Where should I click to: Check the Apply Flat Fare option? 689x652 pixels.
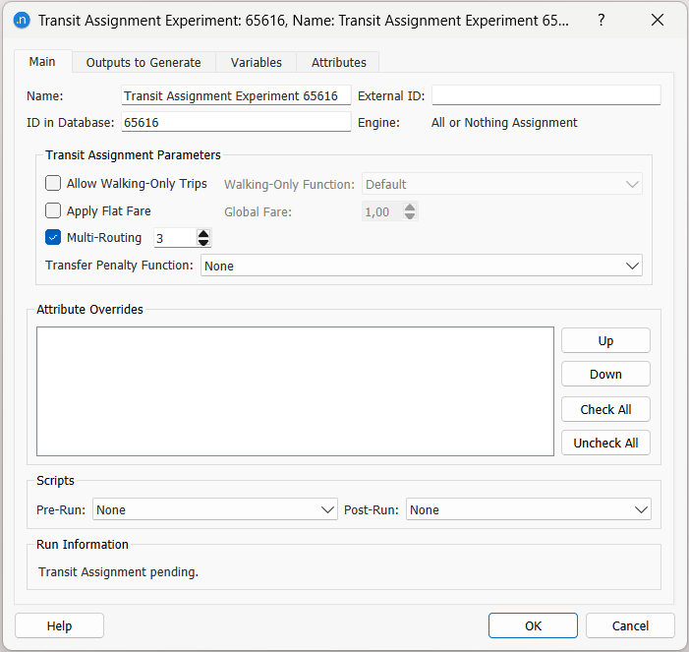point(54,210)
